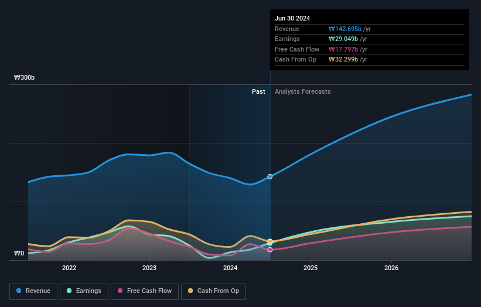Click the Revenue row label in tooltip
The height and width of the screenshot is (307, 481).
click(287, 29)
